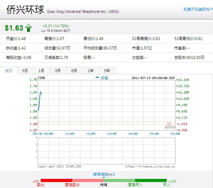Click the 侨兴环球 company title
The height and width of the screenshot is (188, 213).
tap(25, 9)
